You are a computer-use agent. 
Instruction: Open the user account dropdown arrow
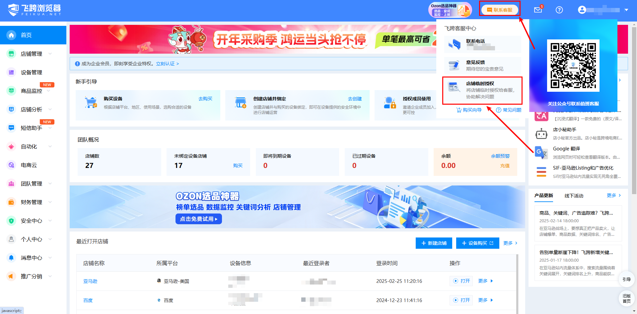[x=626, y=10]
